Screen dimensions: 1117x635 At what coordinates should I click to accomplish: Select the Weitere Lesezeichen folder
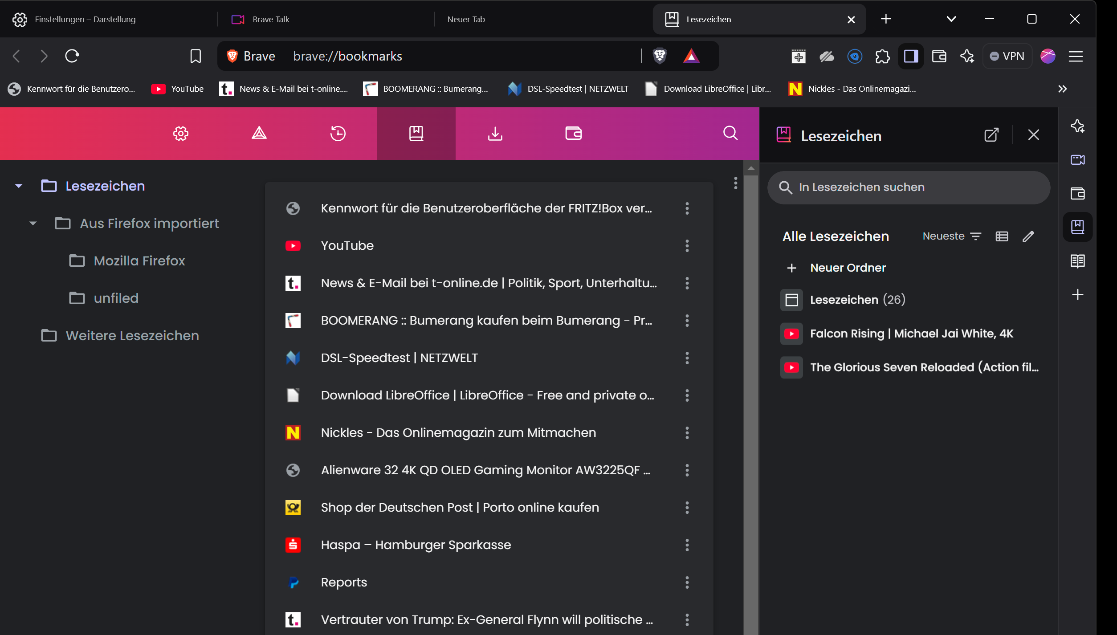pos(120,336)
